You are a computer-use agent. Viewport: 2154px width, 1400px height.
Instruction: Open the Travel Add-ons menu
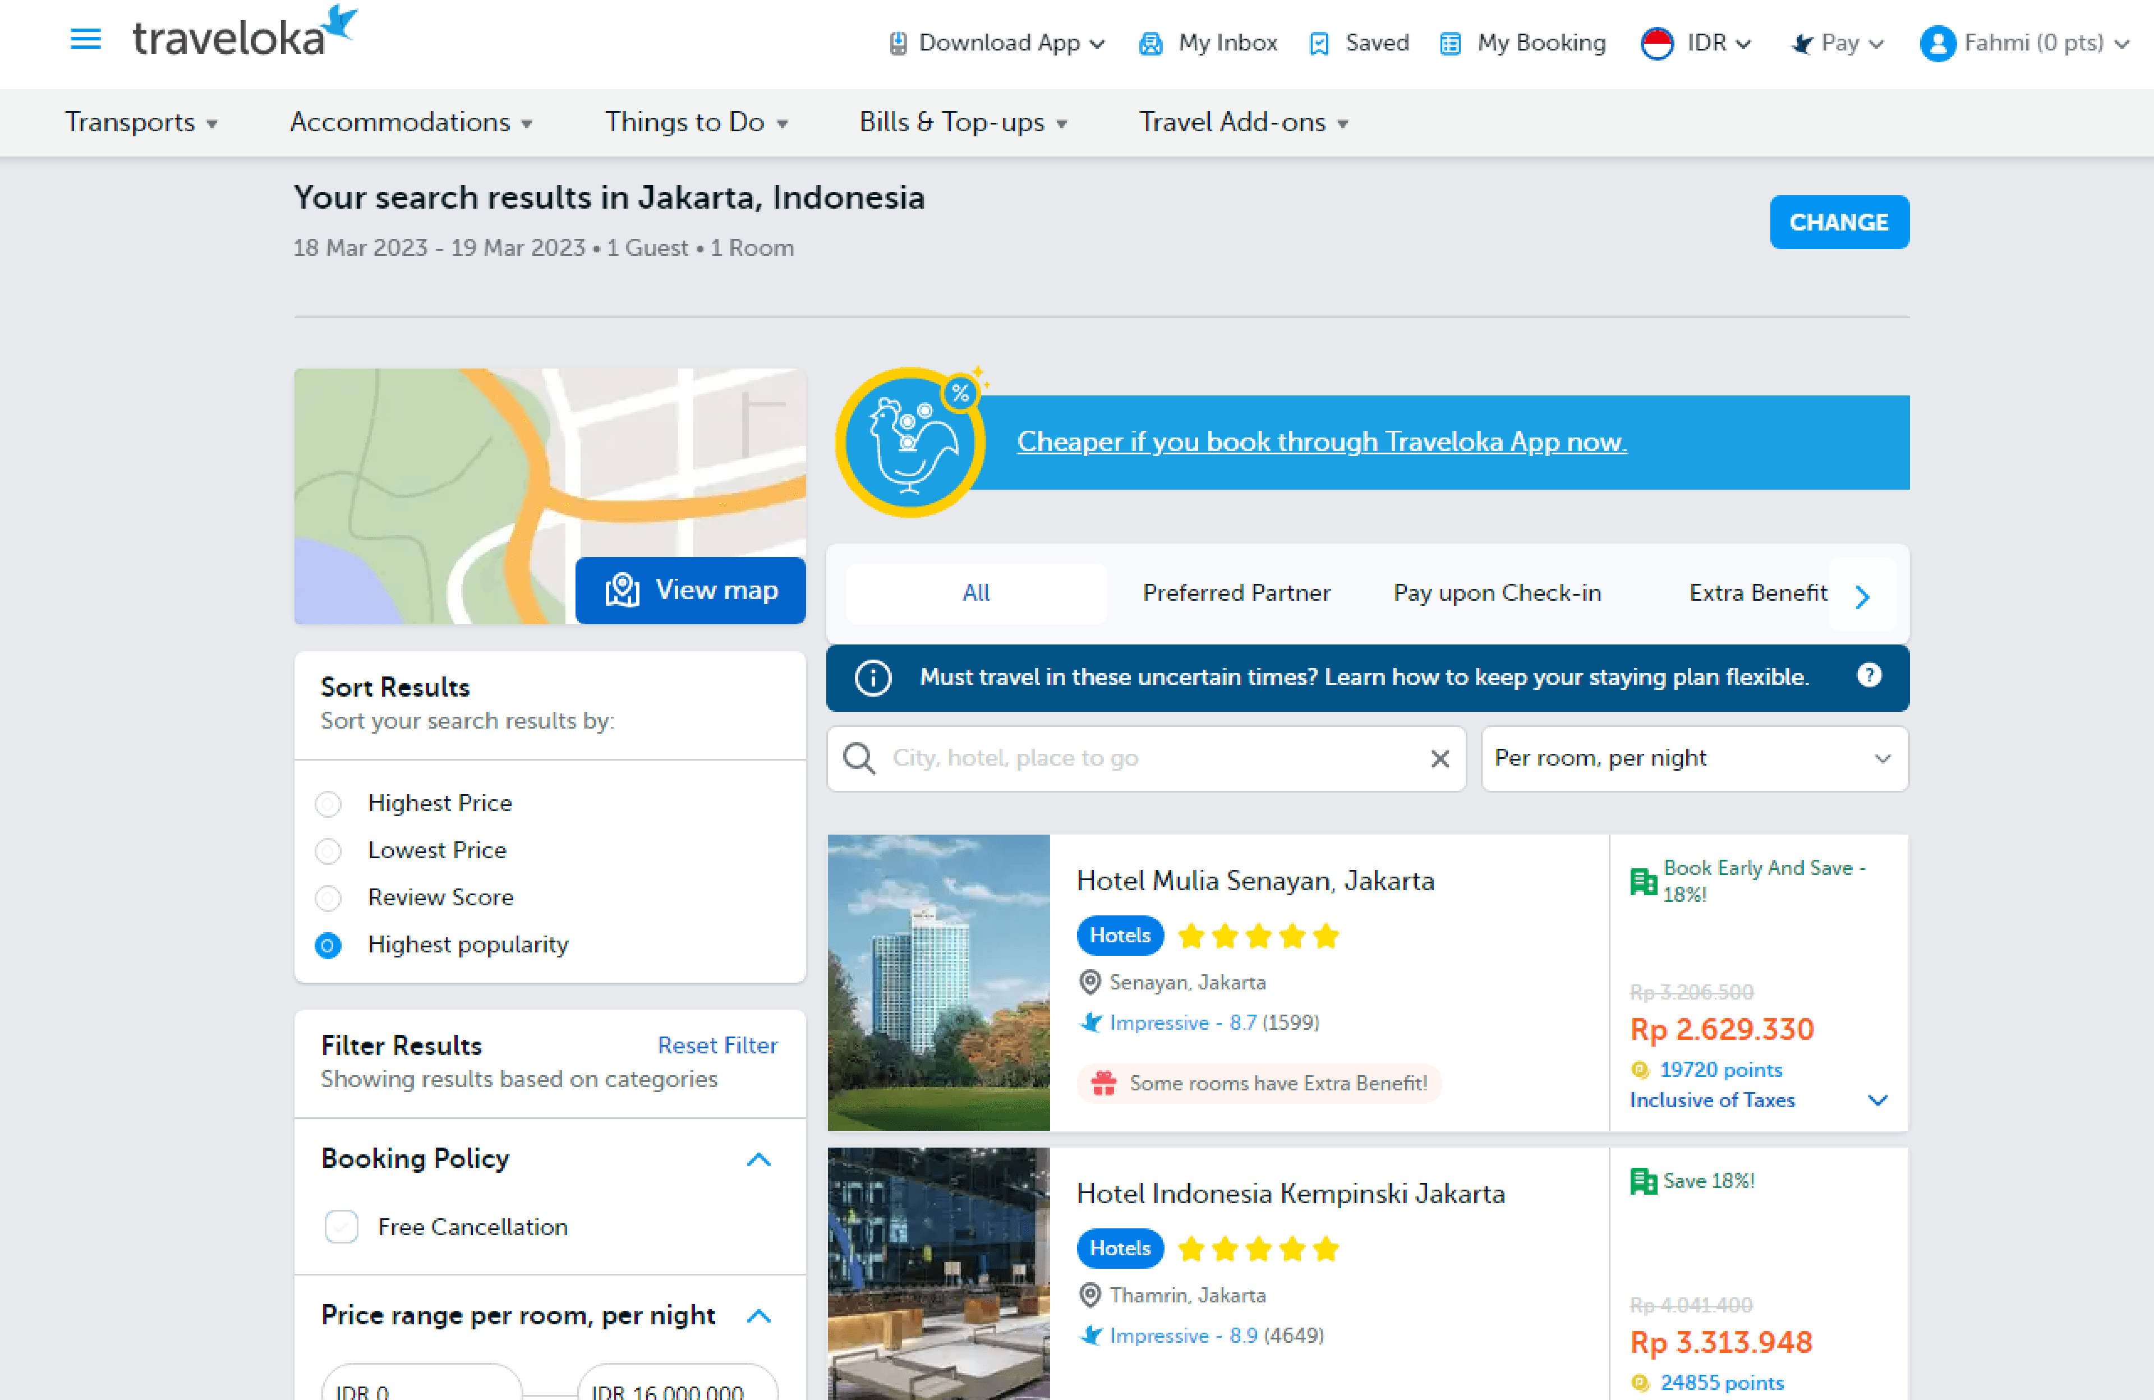point(1244,122)
